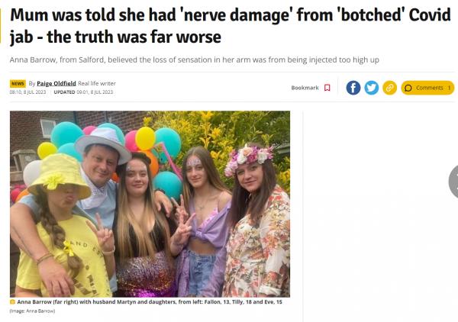Open the Comments button
The height and width of the screenshot is (322, 458).
(x=427, y=88)
